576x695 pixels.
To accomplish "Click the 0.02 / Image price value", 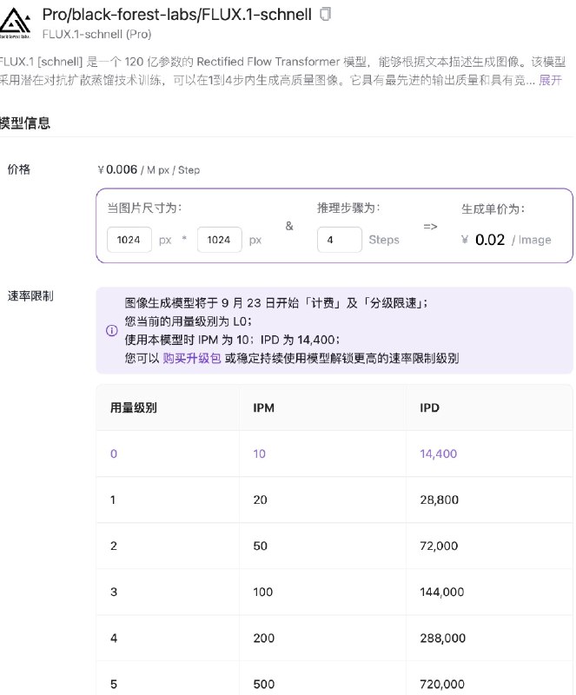I will (506, 240).
